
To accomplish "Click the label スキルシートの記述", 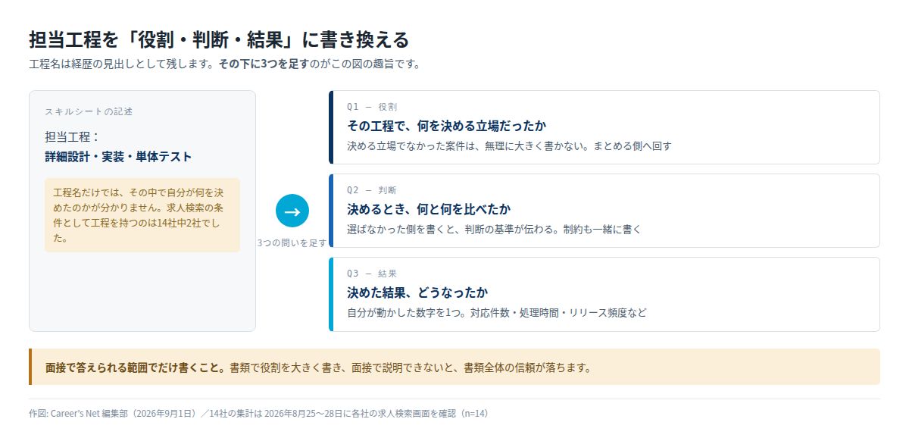I will coord(89,111).
